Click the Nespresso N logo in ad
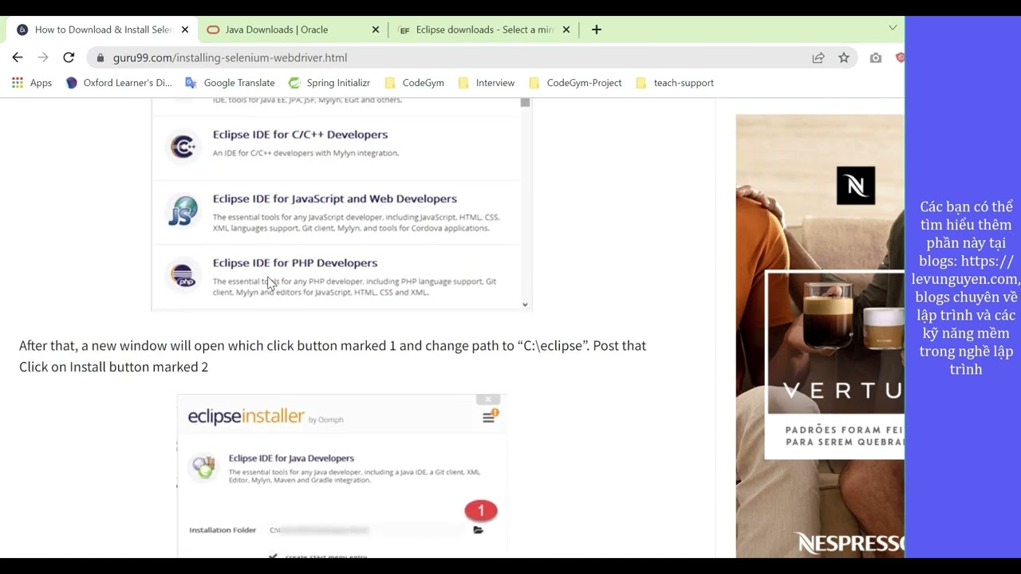The height and width of the screenshot is (574, 1021). click(x=856, y=186)
